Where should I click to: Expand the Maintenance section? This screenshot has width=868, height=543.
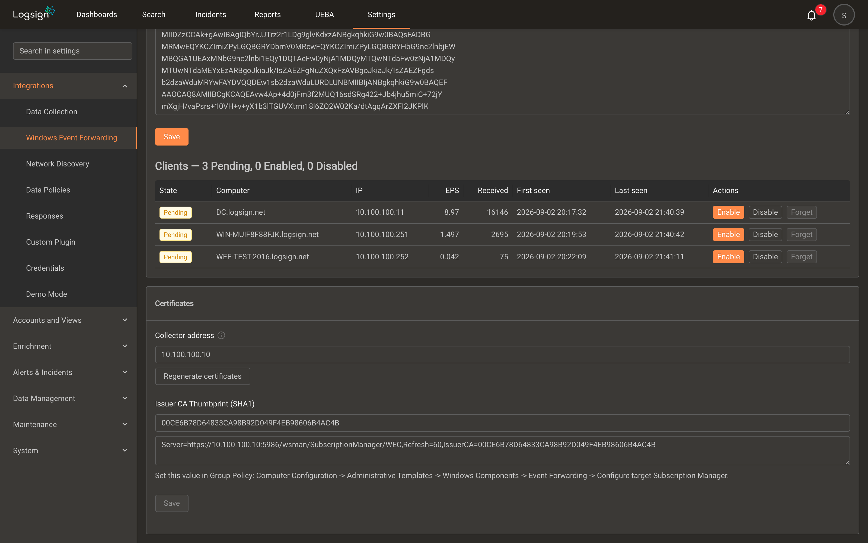pos(68,424)
